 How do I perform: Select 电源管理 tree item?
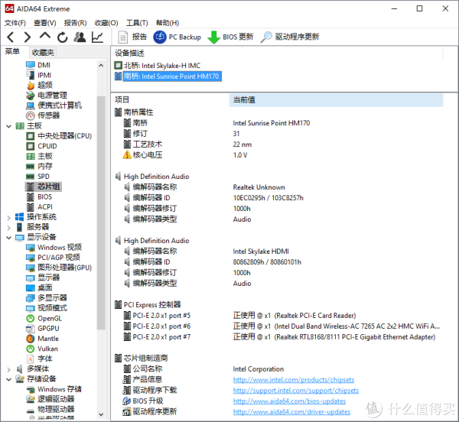[47, 96]
